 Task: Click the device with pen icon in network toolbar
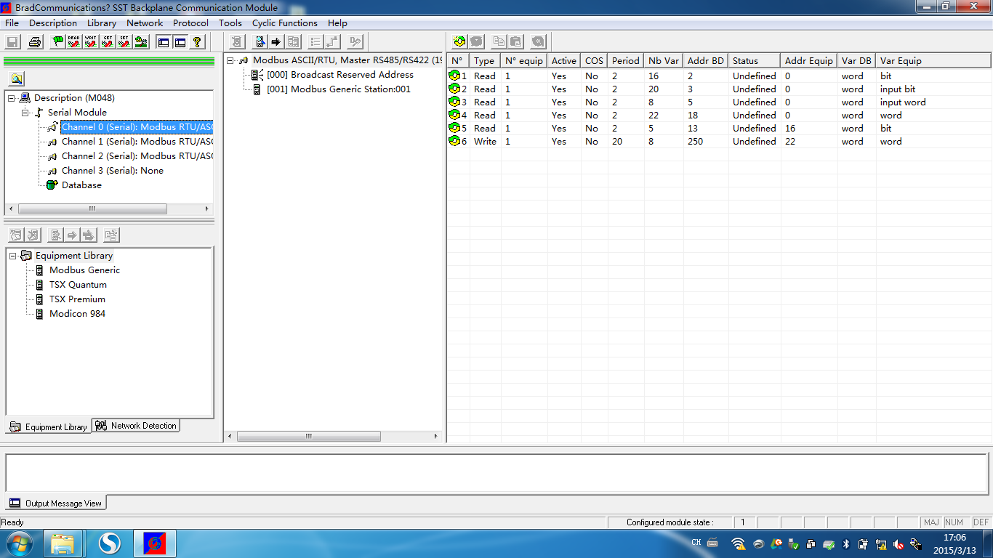click(260, 42)
